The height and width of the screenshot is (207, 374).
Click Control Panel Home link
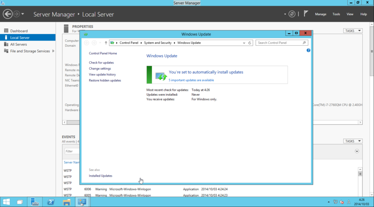point(103,53)
